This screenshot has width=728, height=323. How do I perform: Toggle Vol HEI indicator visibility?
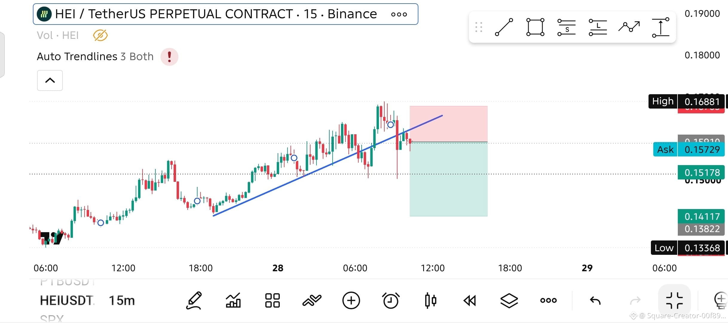point(100,35)
